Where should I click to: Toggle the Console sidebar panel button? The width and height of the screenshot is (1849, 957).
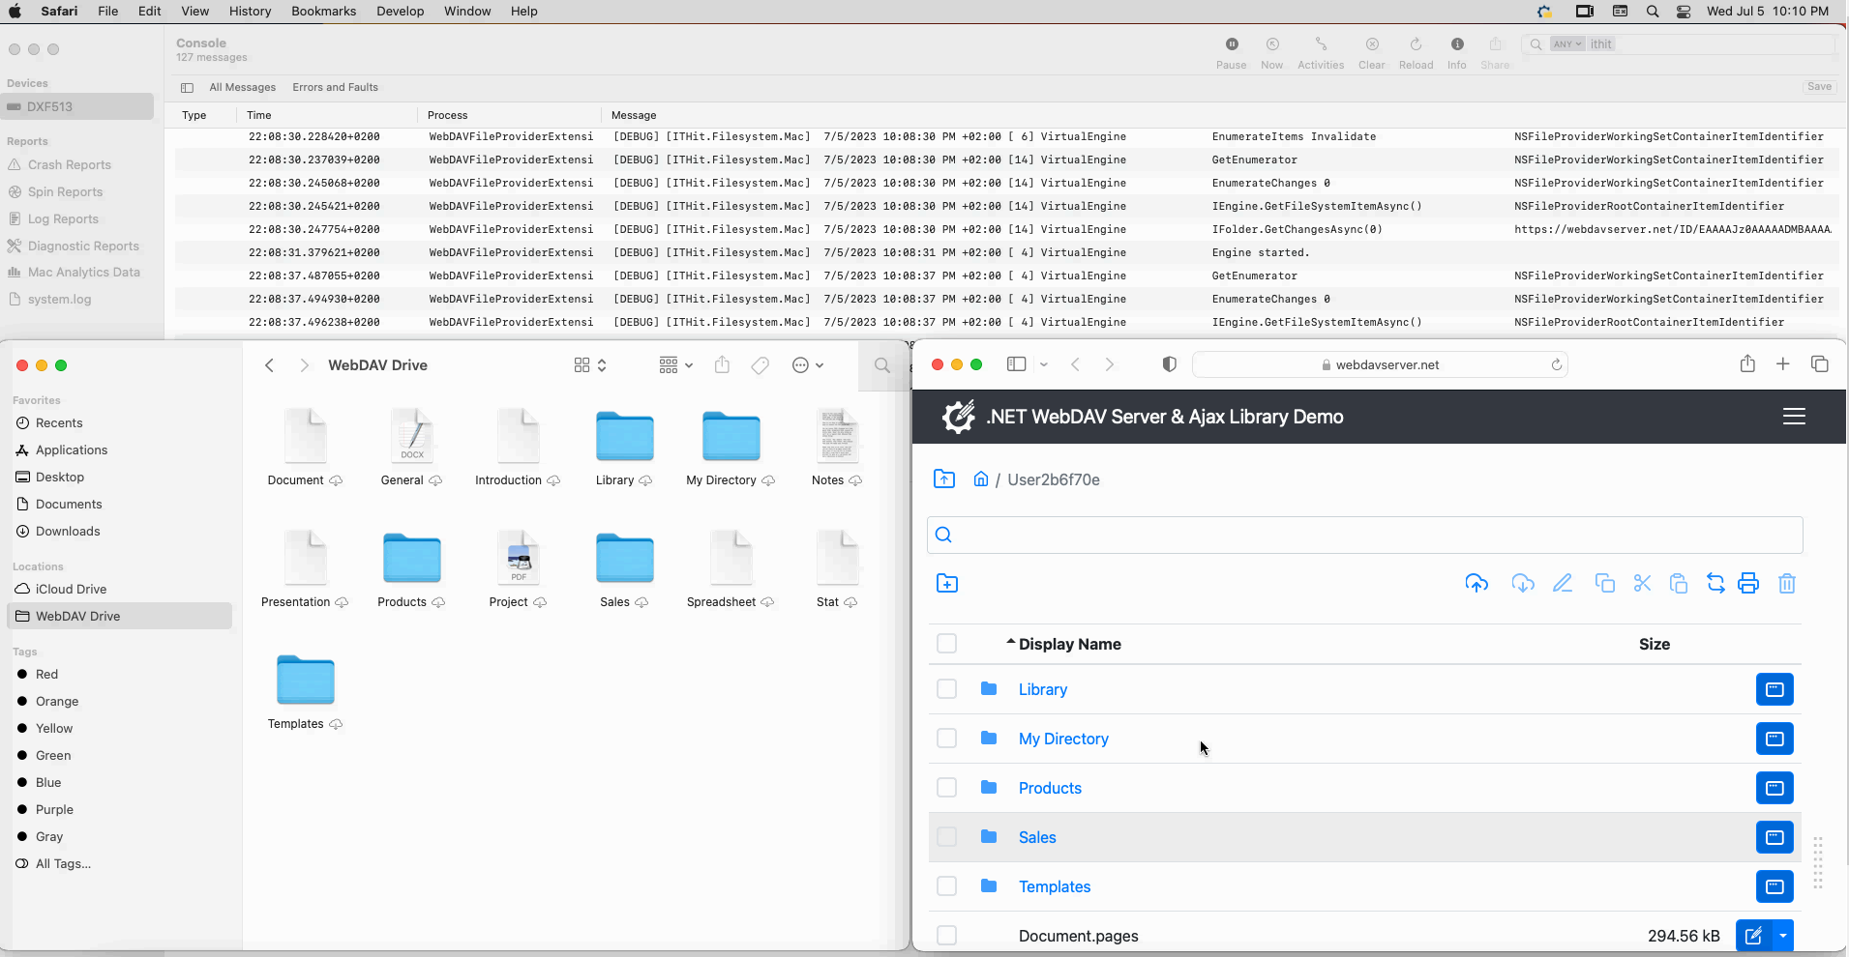187,87
